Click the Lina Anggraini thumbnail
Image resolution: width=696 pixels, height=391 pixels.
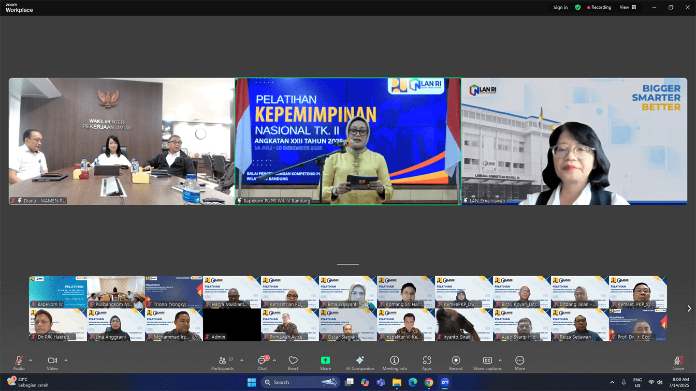[x=116, y=325]
